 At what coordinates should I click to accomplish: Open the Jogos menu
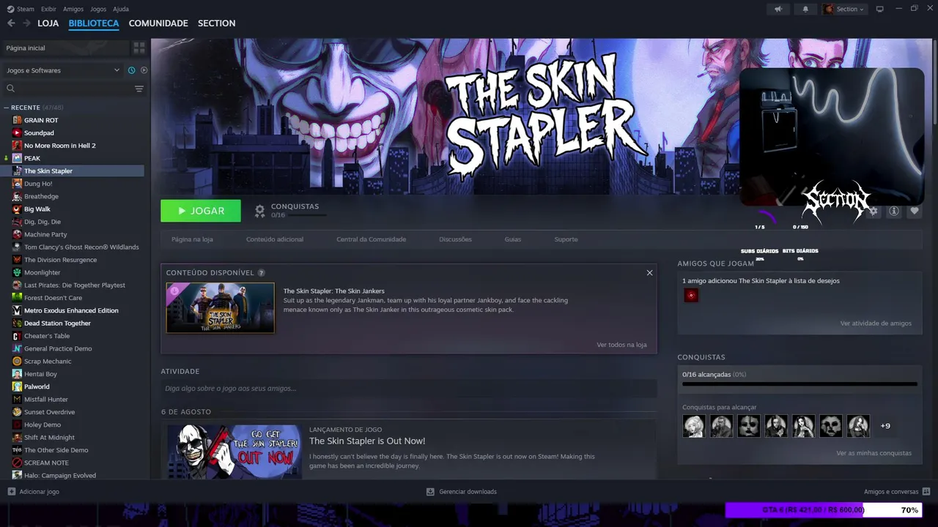[x=98, y=9]
